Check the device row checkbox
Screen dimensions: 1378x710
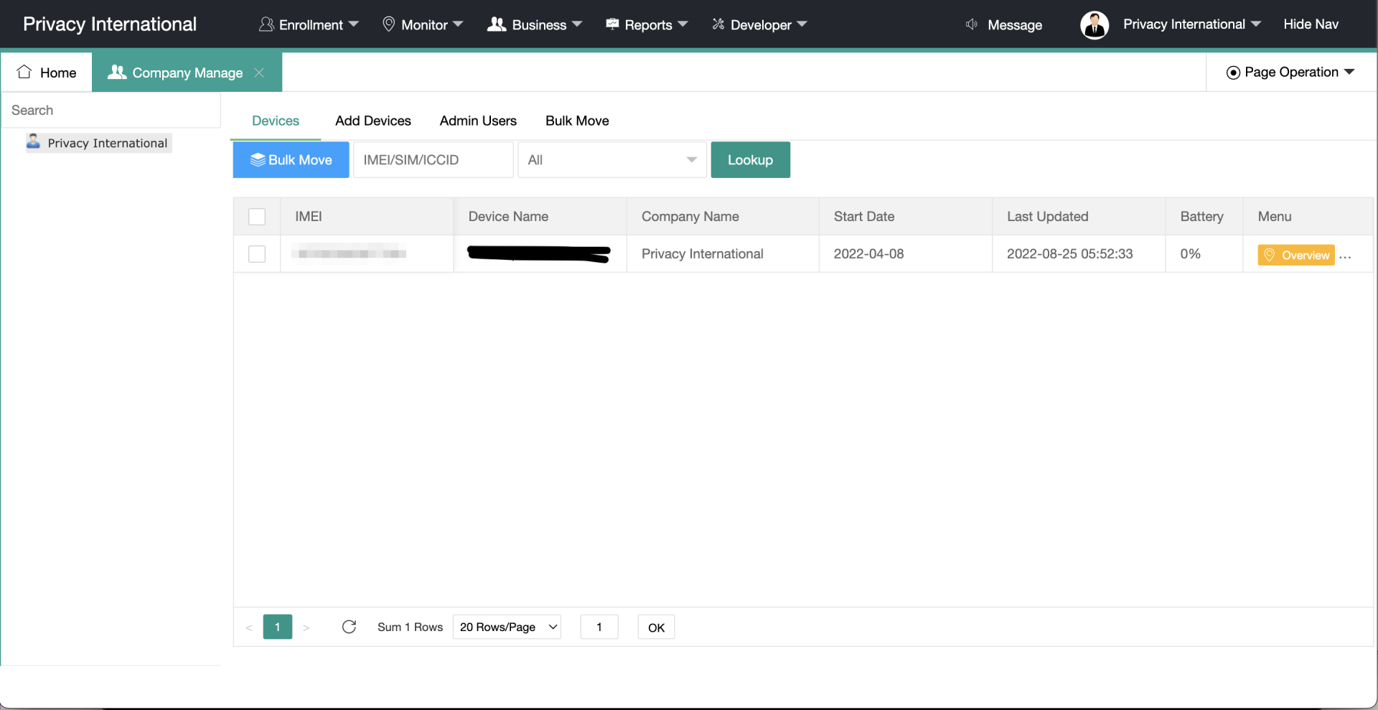click(x=256, y=254)
